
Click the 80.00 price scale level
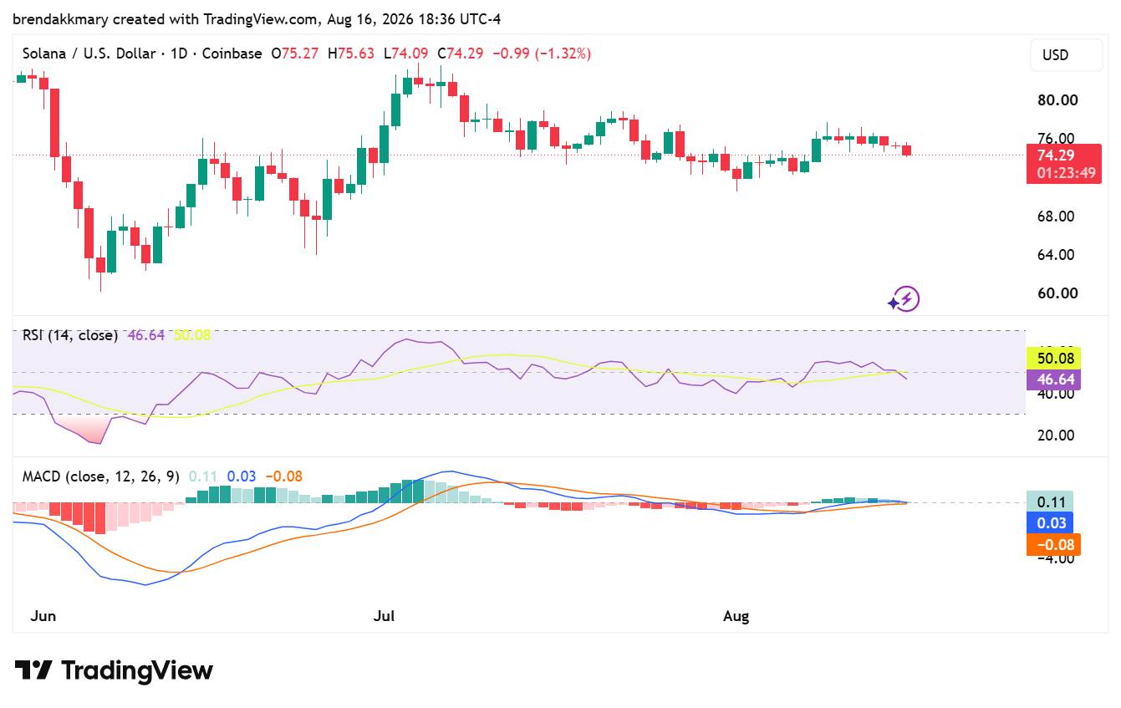(1057, 100)
